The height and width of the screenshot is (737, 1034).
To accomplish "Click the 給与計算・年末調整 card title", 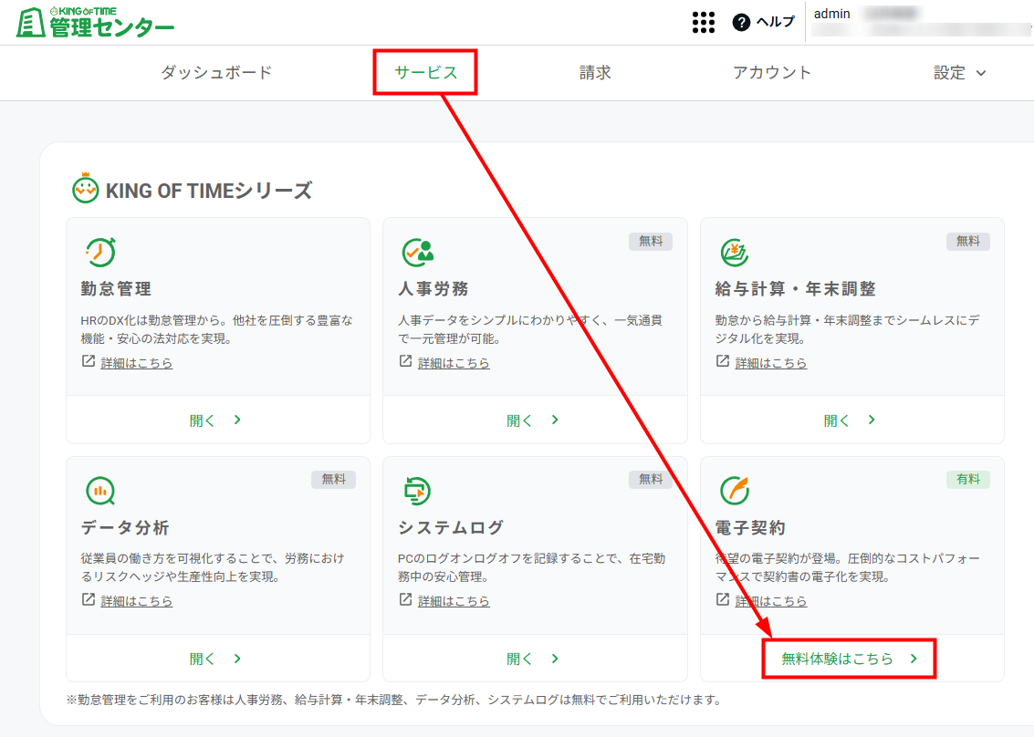I will pos(795,289).
